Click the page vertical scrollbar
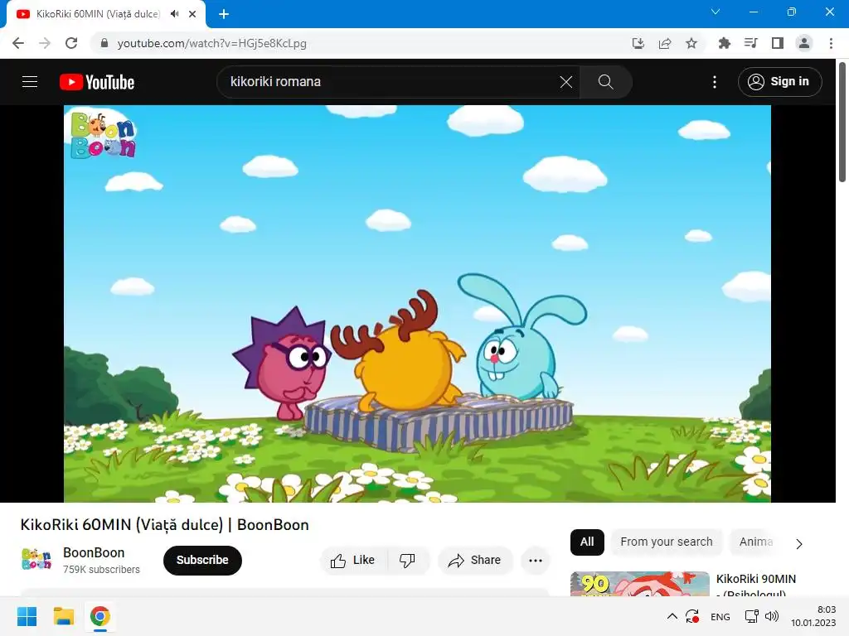 (842, 123)
